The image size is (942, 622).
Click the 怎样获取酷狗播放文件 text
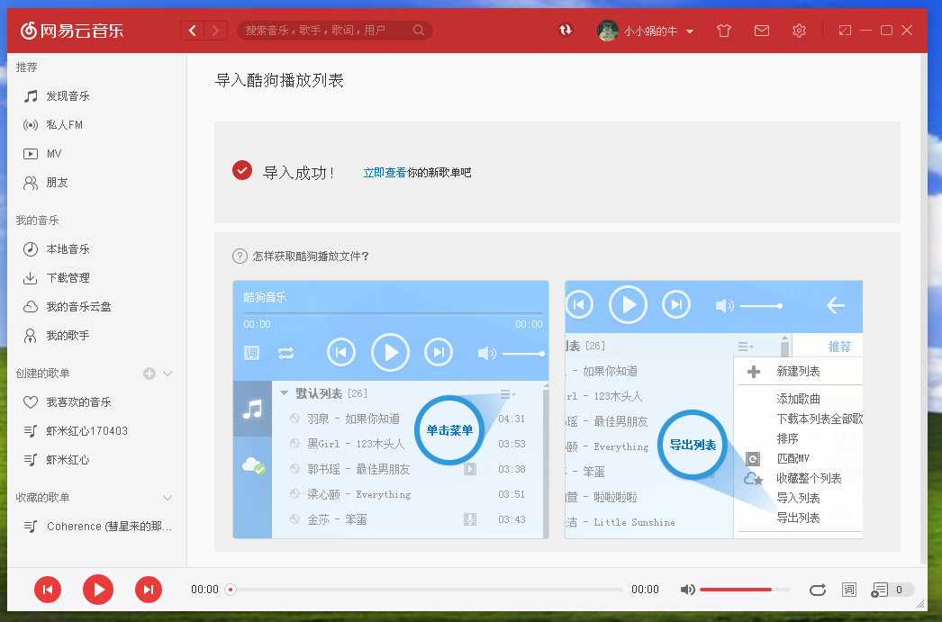click(x=311, y=257)
